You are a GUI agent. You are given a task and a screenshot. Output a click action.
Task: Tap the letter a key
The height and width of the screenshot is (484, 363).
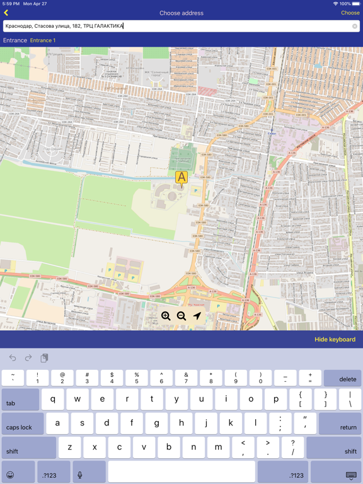pyautogui.click(x=57, y=423)
